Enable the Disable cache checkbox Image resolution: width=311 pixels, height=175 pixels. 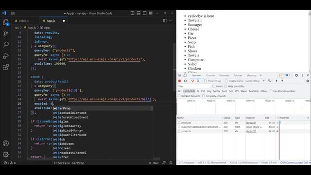tap(226, 81)
